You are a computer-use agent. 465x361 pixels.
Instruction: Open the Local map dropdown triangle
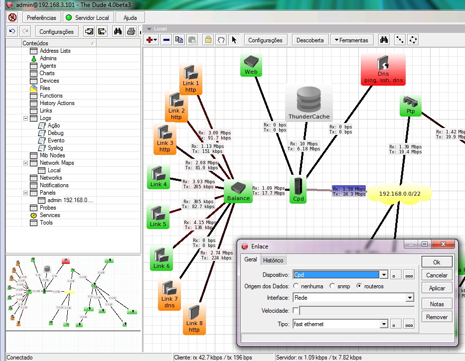[x=149, y=29]
